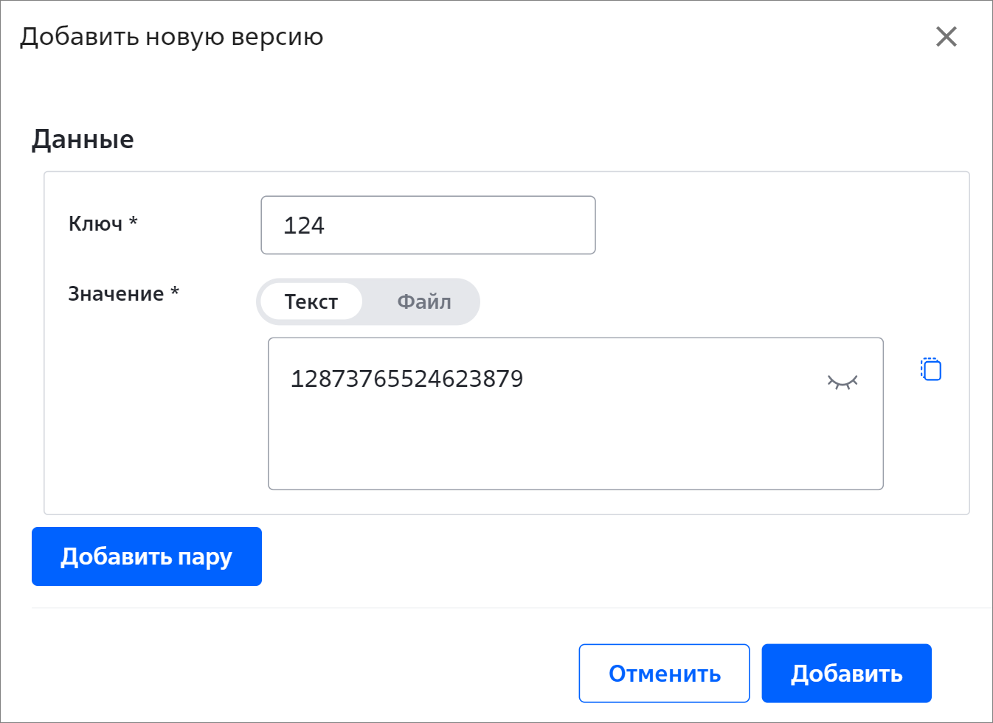The image size is (993, 723).
Task: Cancel with the Отменить button
Action: tap(664, 674)
